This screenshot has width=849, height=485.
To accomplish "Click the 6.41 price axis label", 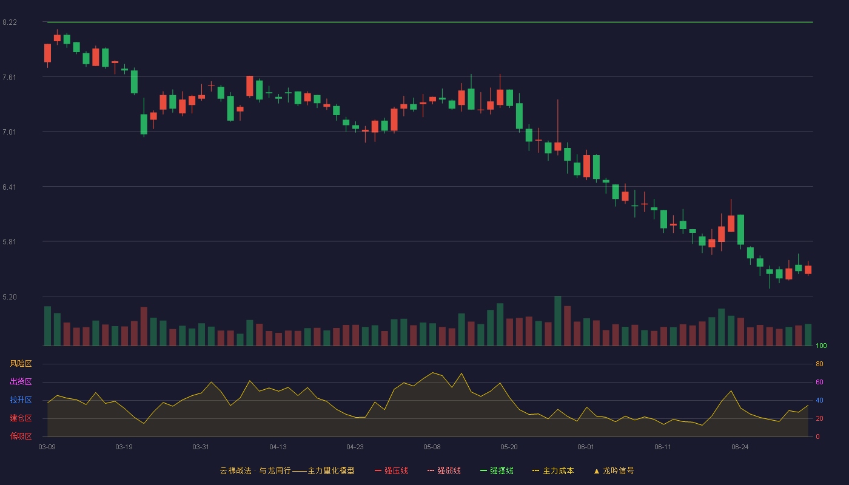I will pos(10,187).
